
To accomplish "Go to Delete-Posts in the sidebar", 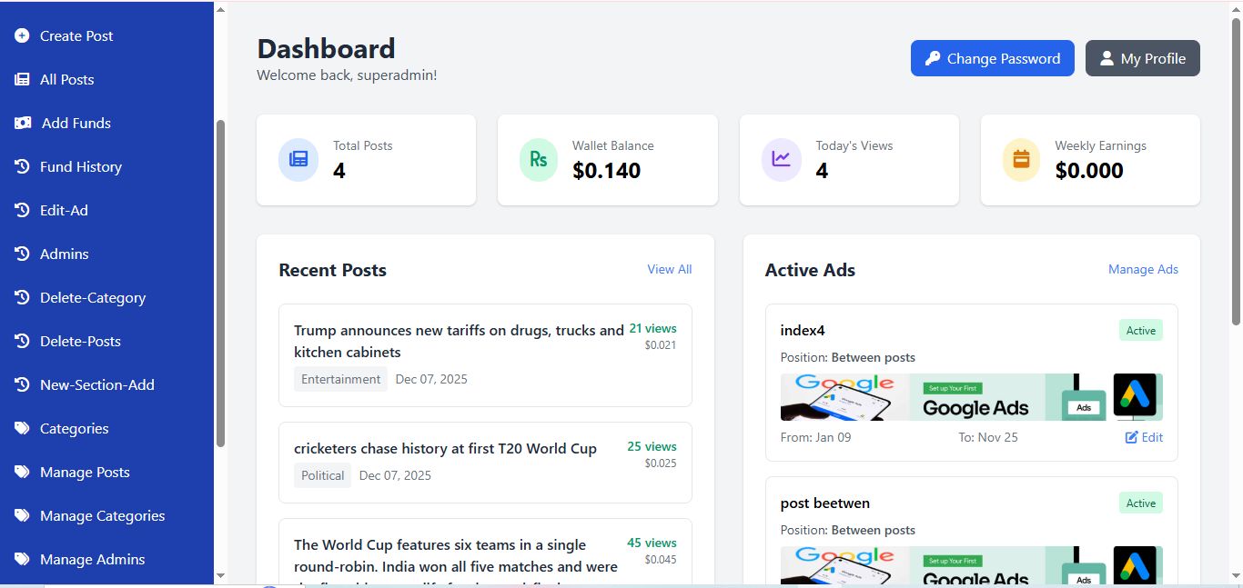I will pyautogui.click(x=80, y=342).
